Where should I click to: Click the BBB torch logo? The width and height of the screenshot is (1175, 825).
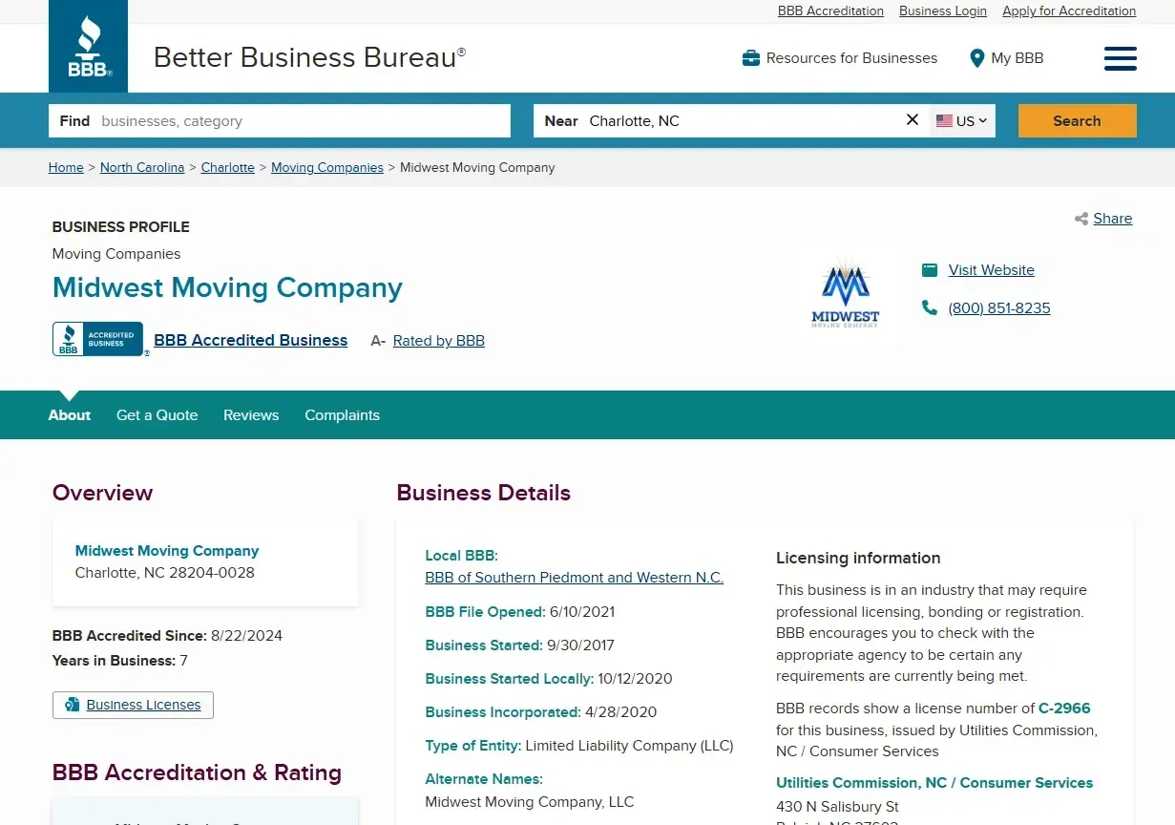88,46
